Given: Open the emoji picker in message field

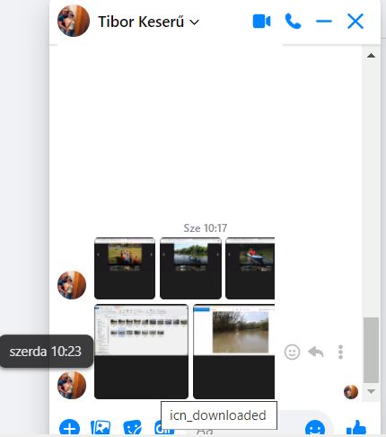Looking at the screenshot, I should click(x=315, y=428).
